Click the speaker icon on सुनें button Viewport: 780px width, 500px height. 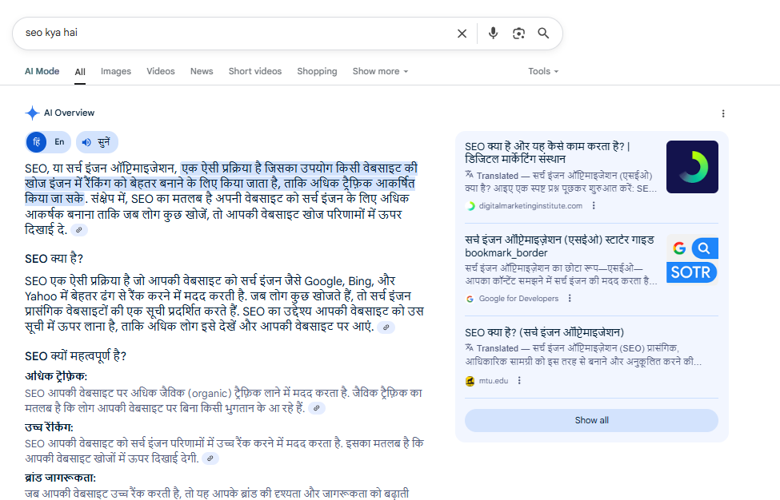point(86,142)
